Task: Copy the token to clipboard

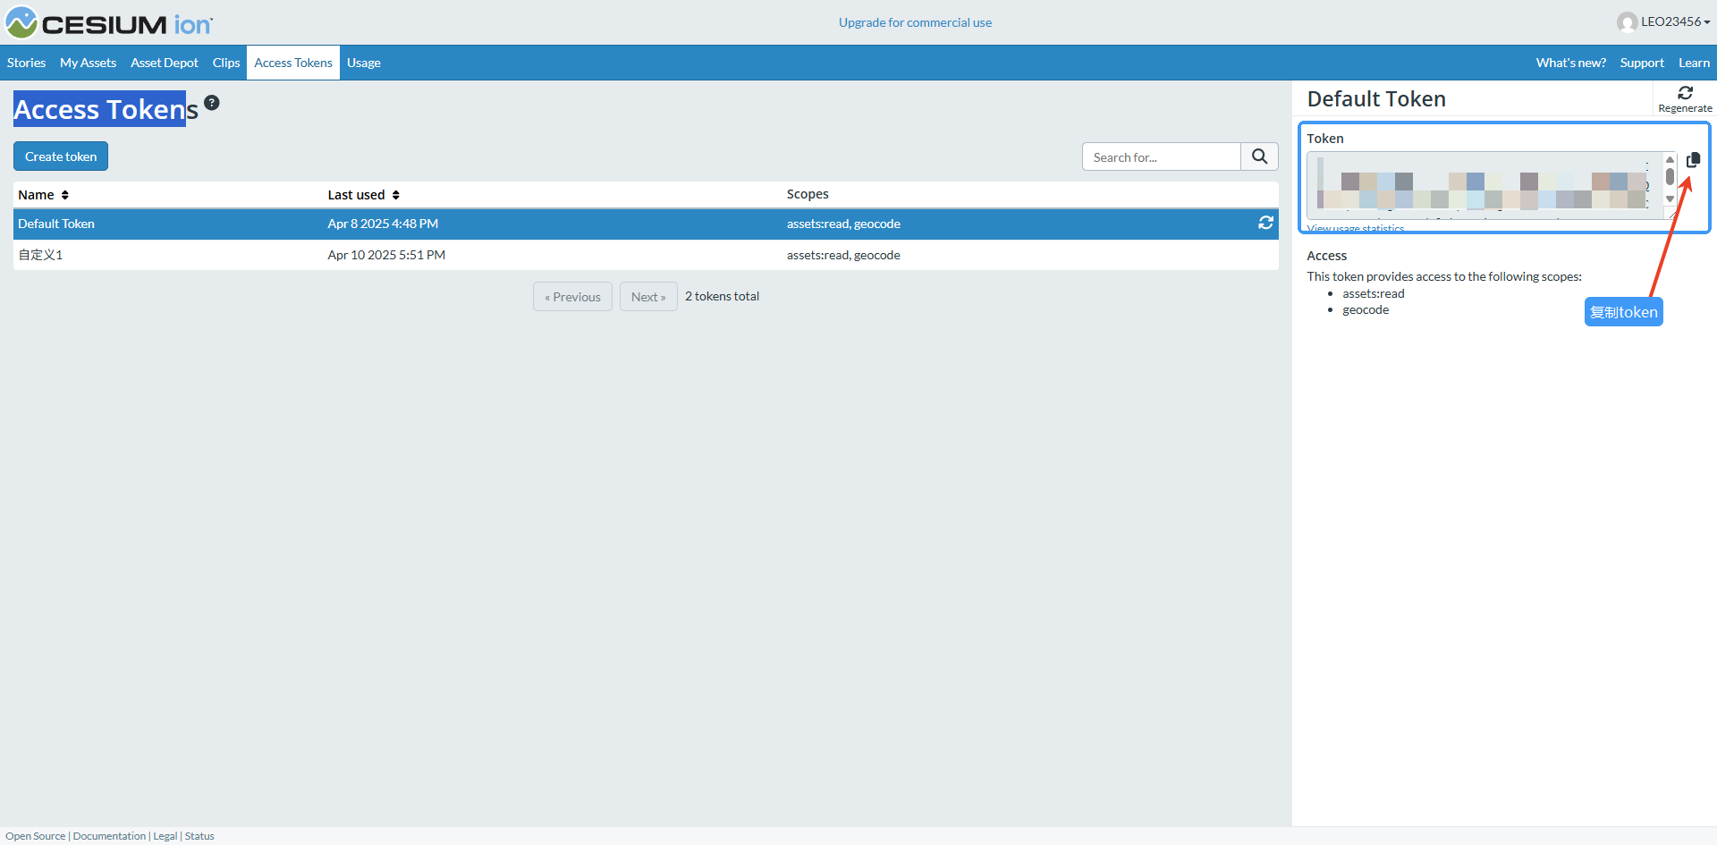Action: coord(1693,160)
